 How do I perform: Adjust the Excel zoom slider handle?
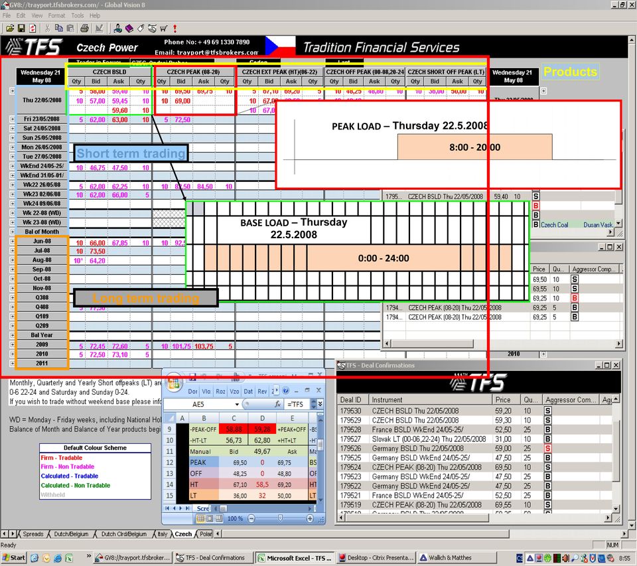pos(280,518)
